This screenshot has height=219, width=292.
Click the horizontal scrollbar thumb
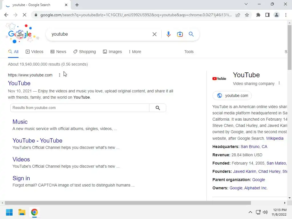click(x=128, y=203)
